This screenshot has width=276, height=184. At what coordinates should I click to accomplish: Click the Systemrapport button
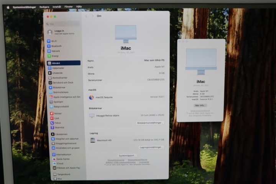coord(127,156)
